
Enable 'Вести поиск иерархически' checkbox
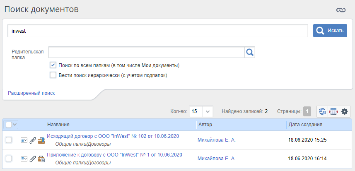click(53, 75)
